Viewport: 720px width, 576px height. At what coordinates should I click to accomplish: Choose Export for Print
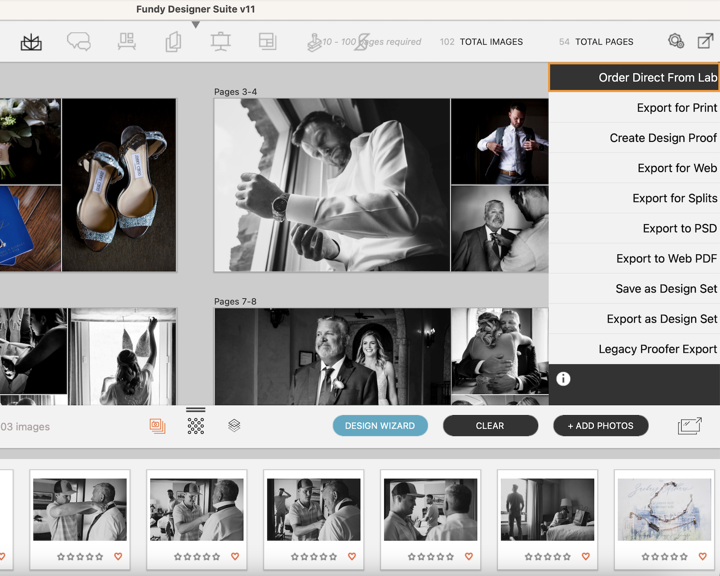(634, 108)
